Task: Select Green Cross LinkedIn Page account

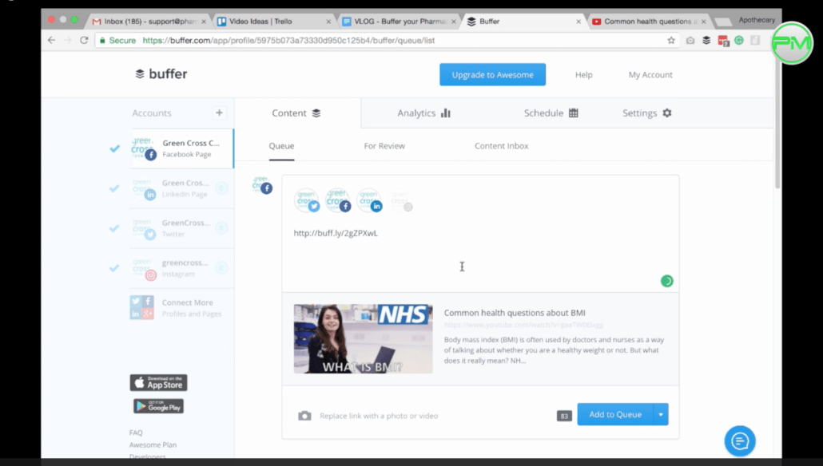Action: click(181, 188)
